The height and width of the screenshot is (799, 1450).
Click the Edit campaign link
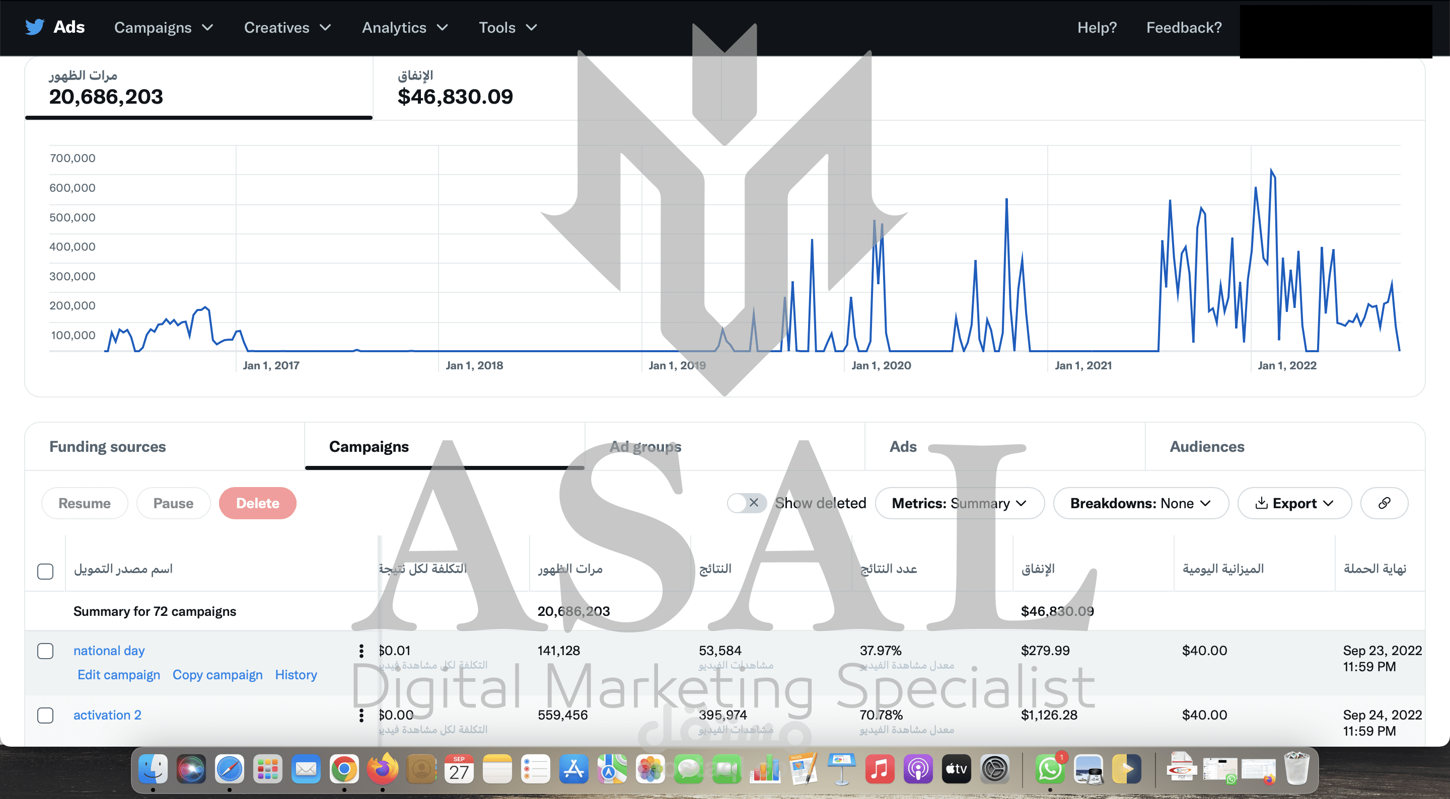[x=119, y=675]
